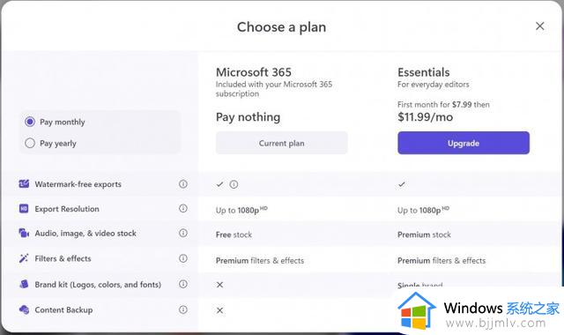Open info icon next to Export Resolution
The image size is (564, 335).
183,208
